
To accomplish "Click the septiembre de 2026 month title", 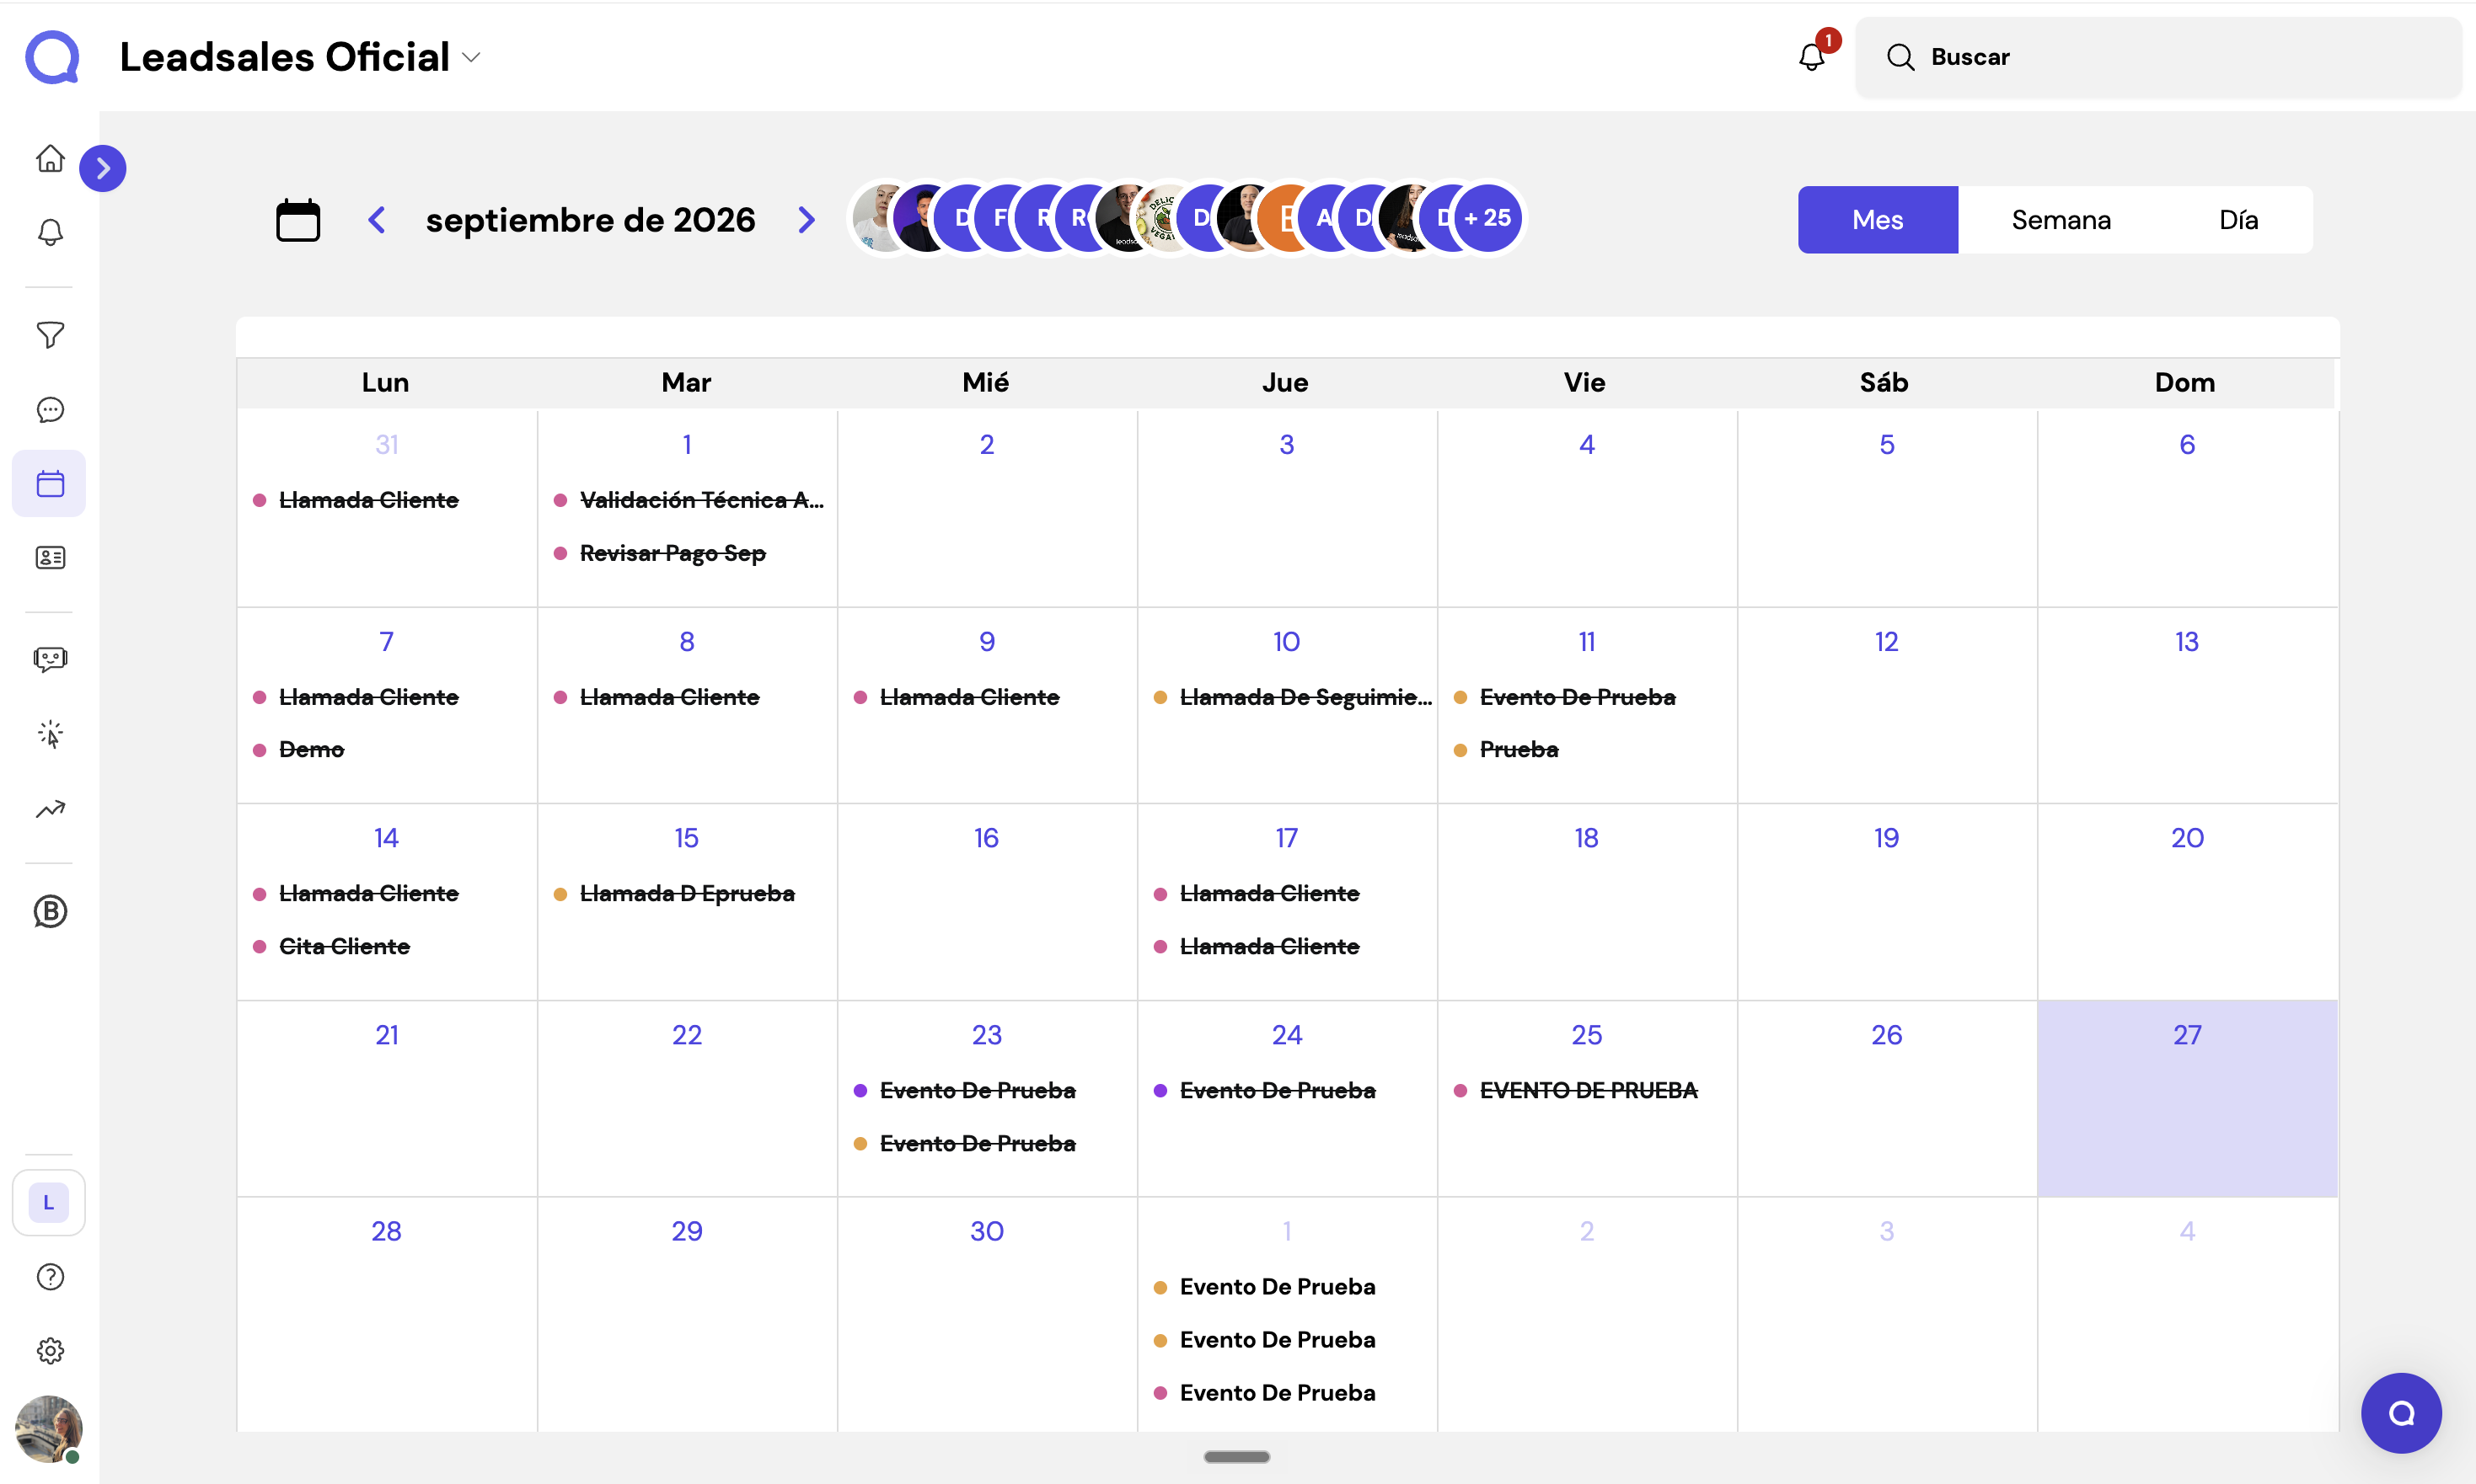I will click(590, 220).
